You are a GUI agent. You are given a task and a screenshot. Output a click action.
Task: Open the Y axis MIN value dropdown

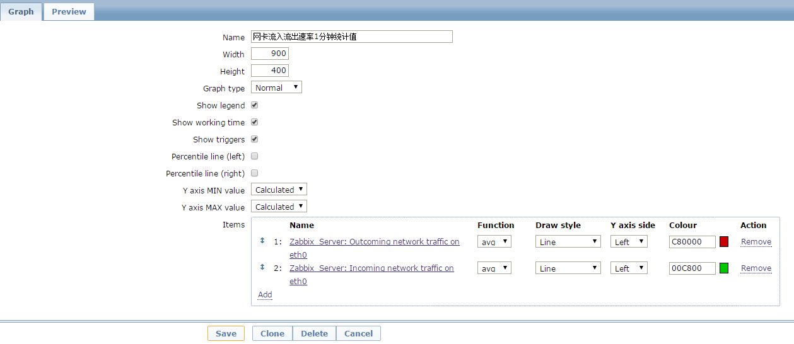tap(279, 190)
